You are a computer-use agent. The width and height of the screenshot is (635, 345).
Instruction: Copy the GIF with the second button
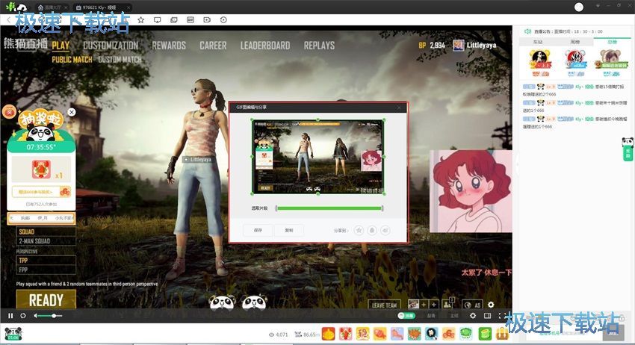click(x=289, y=230)
